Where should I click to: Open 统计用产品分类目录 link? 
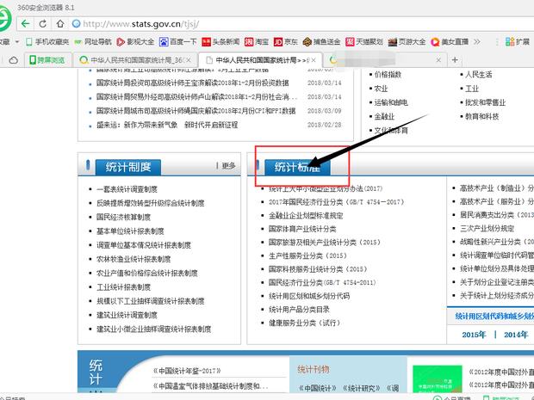pos(299,310)
